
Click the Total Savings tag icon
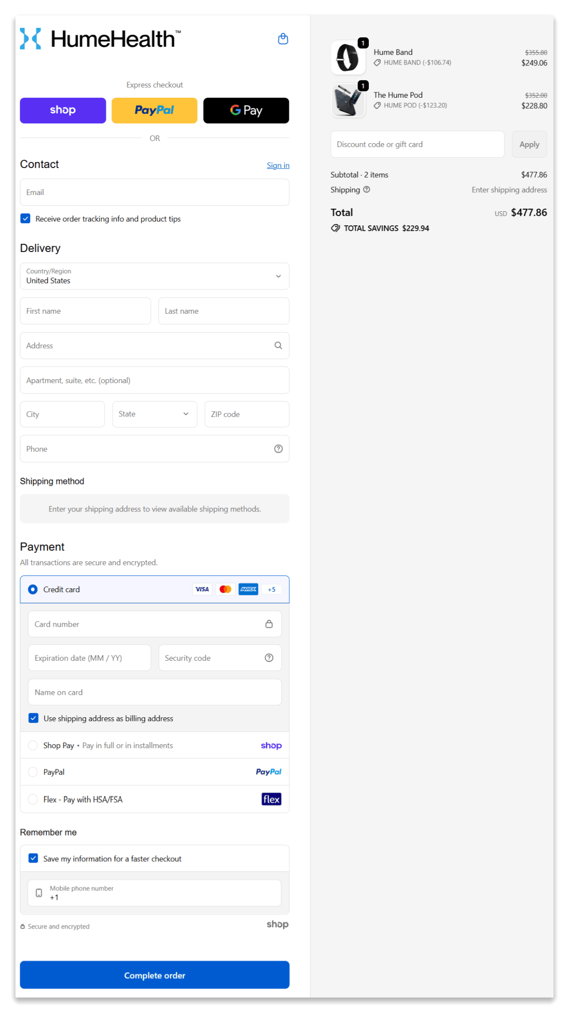click(336, 228)
